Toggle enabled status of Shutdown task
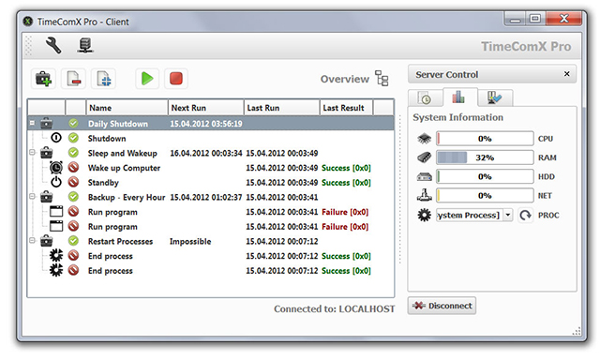The height and width of the screenshot is (360, 600). [x=73, y=138]
